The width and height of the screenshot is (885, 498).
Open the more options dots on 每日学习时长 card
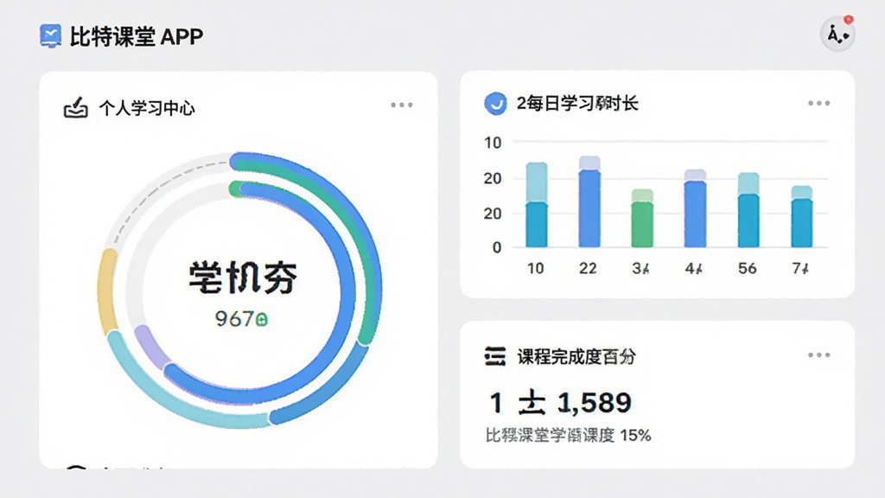tap(818, 104)
